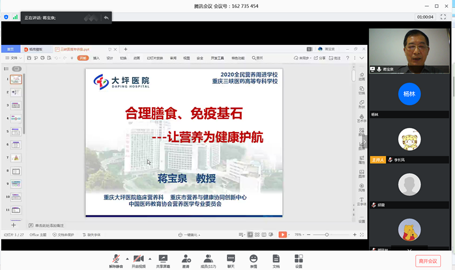Viewport: 455px width, 270px height.
Task: Open the Chat panel
Action: pos(231,259)
